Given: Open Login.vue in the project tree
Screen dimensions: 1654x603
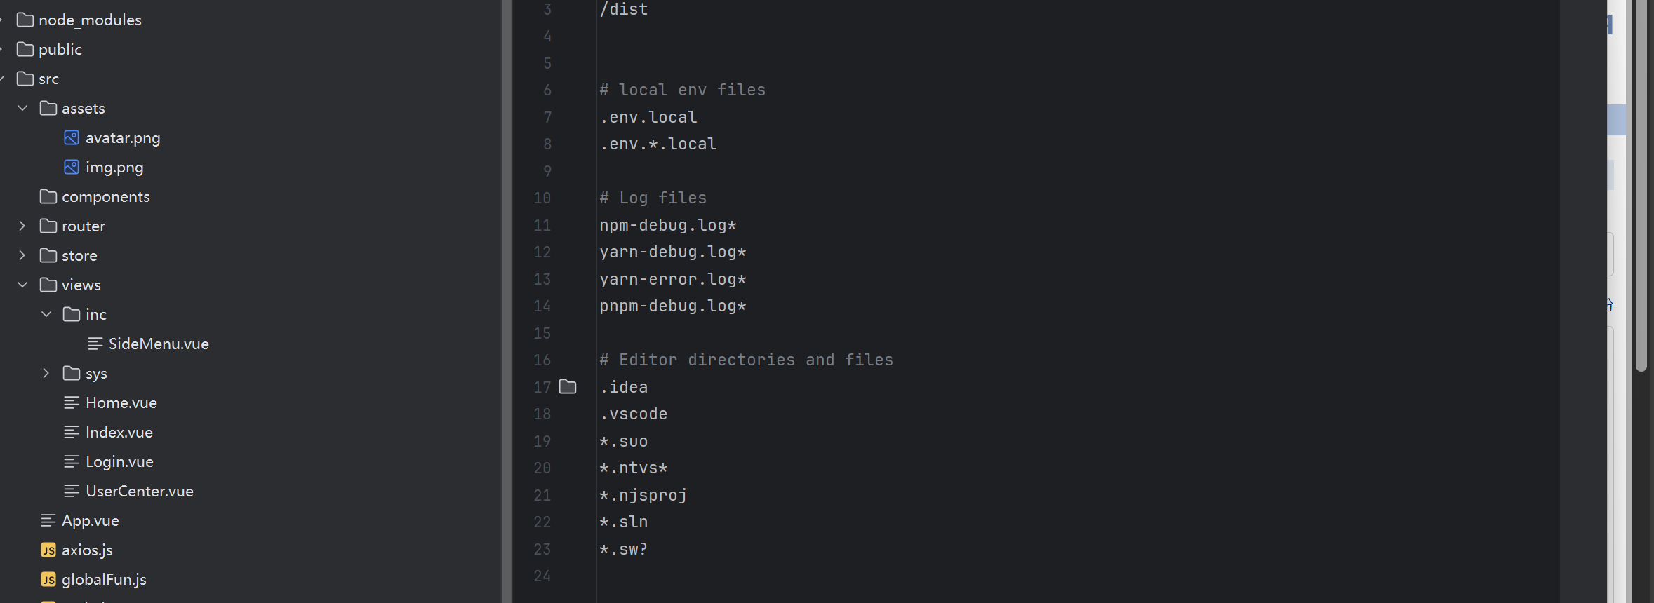Looking at the screenshot, I should point(119,461).
